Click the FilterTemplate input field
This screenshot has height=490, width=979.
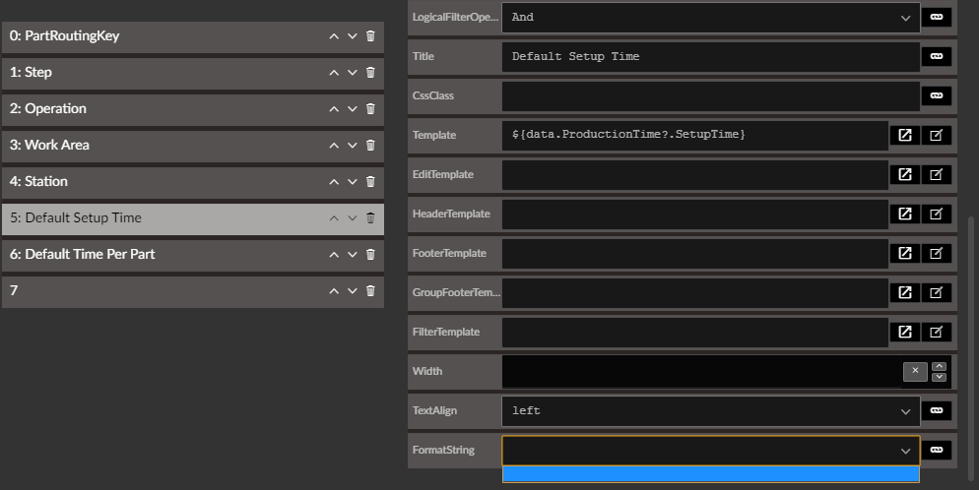pyautogui.click(x=695, y=333)
